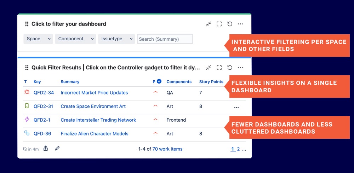The height and width of the screenshot is (173, 354).
Task: Click story points '8' in QFD-36 row
Action: click(200, 134)
